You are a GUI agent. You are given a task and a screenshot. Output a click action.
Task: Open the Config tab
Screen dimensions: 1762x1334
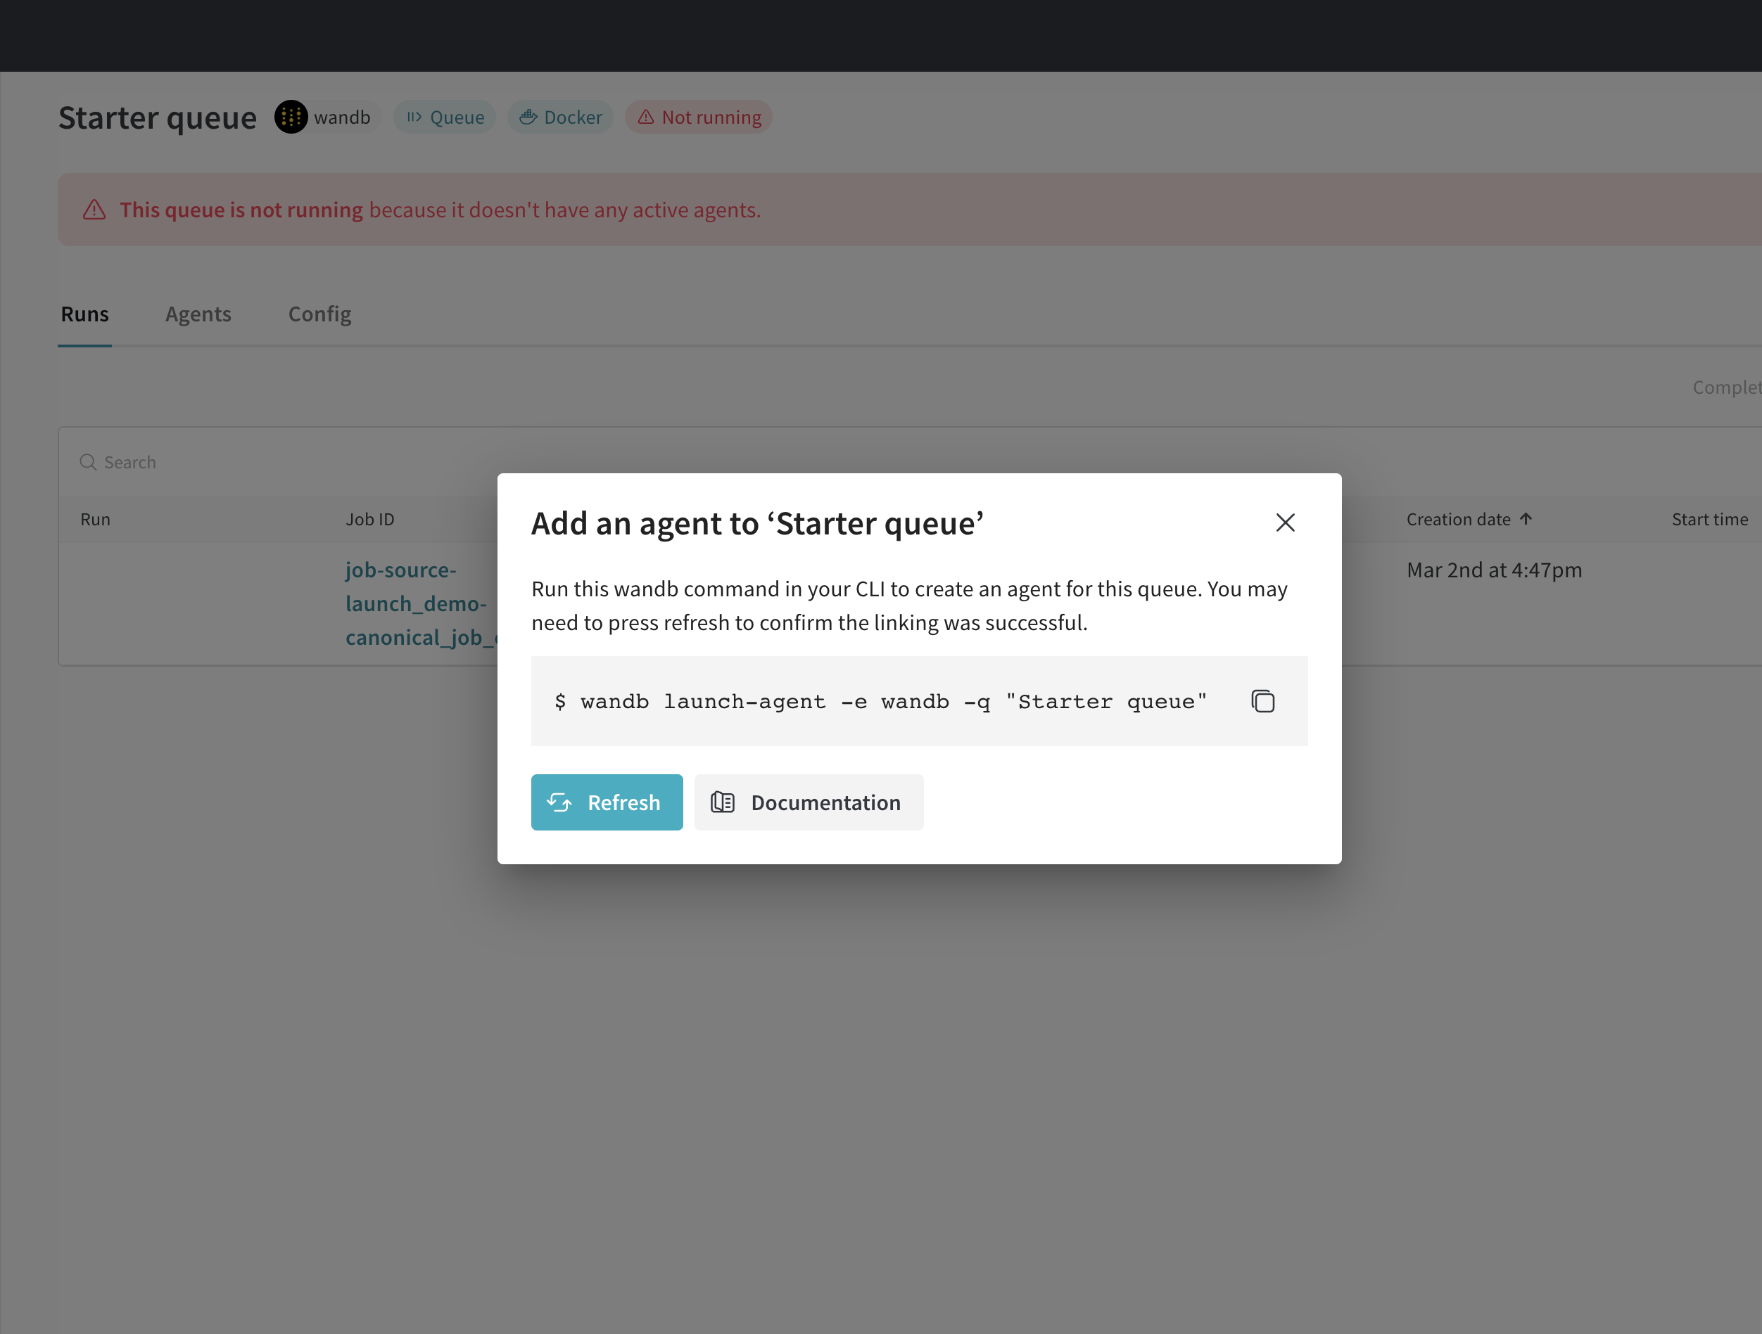pos(319,314)
